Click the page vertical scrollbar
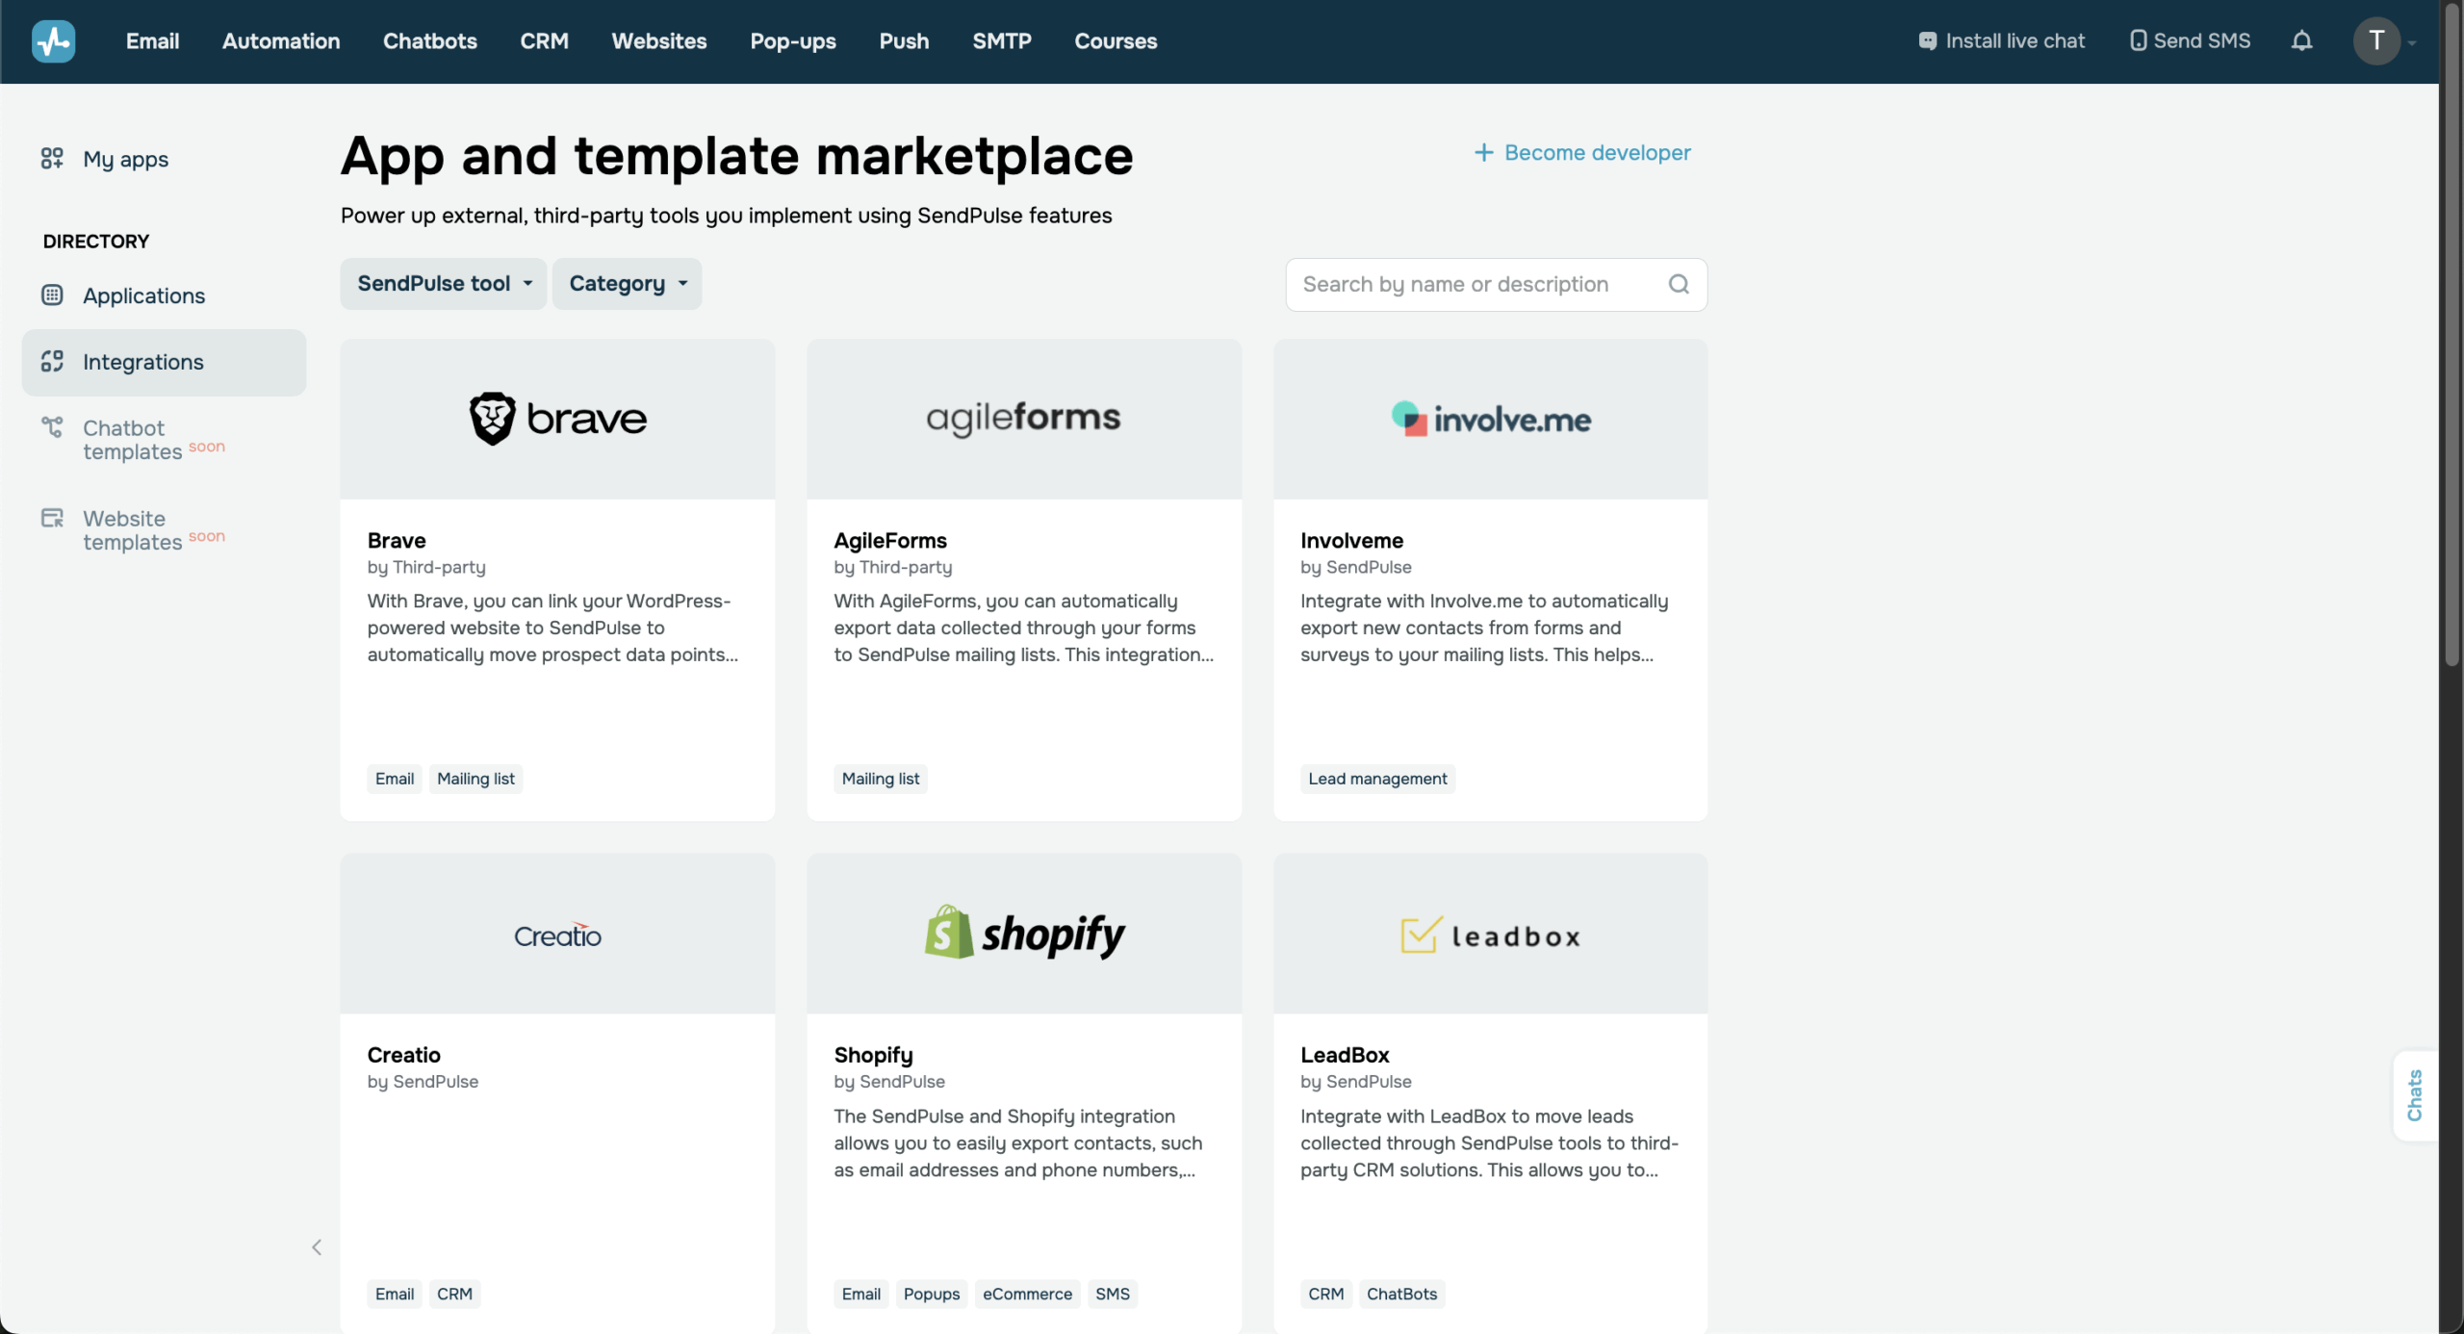 (x=2451, y=337)
